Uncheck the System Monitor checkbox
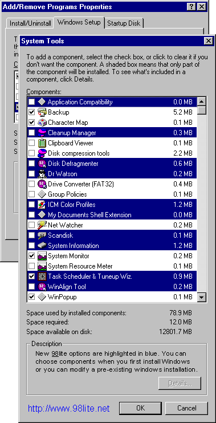This screenshot has width=216, height=423. [31, 256]
